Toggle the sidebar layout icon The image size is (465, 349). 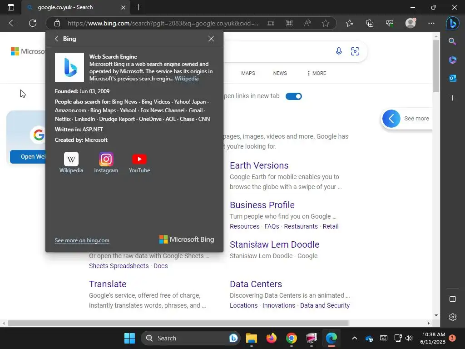453,299
